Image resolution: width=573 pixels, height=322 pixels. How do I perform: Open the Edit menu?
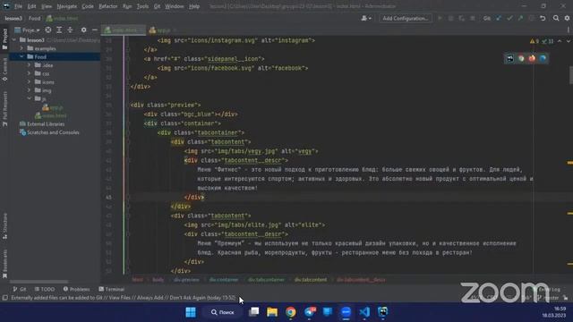32,6
